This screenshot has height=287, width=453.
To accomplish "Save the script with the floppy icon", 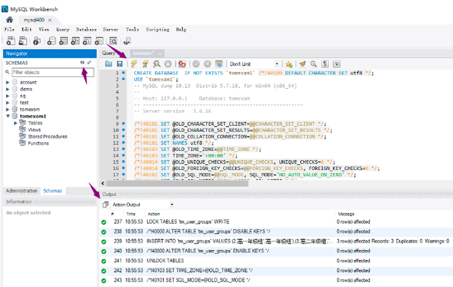I will [120, 64].
